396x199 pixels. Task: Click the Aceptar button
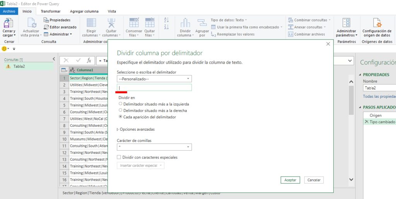(x=290, y=180)
